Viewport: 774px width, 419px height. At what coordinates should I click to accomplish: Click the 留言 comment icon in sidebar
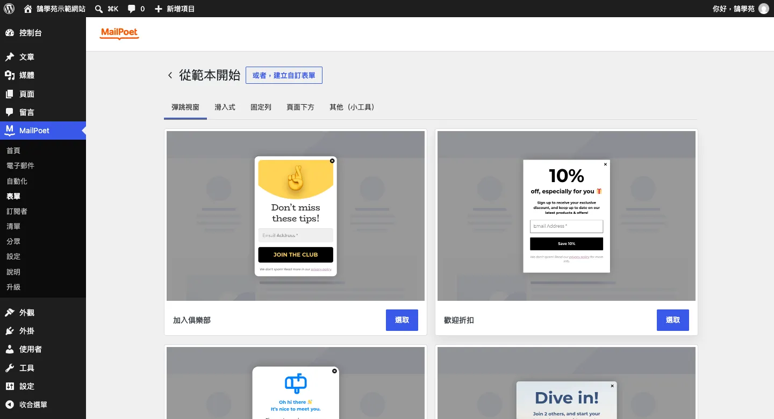pos(10,112)
